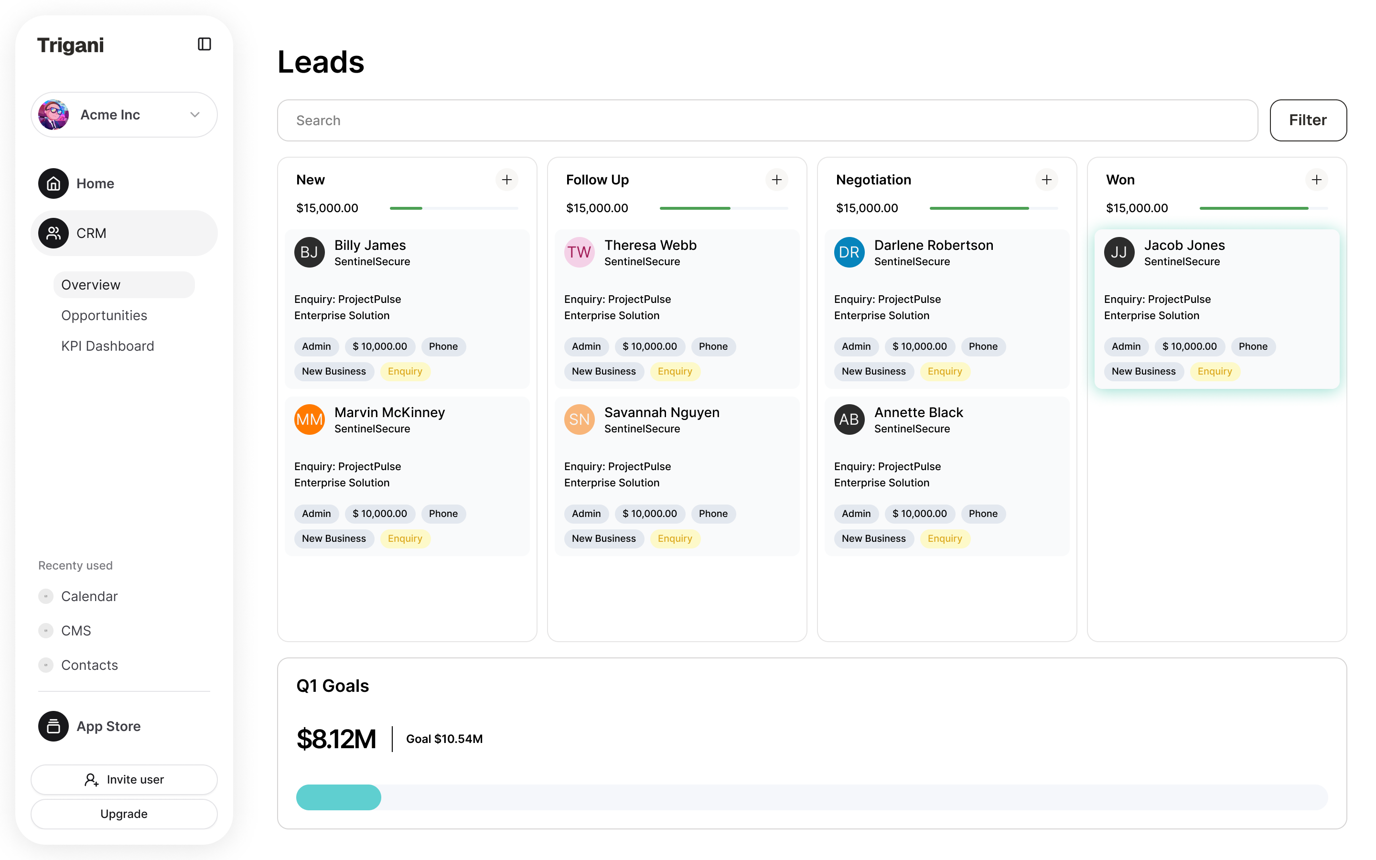Click the Home icon in sidebar
The image size is (1376, 860).
click(54, 183)
